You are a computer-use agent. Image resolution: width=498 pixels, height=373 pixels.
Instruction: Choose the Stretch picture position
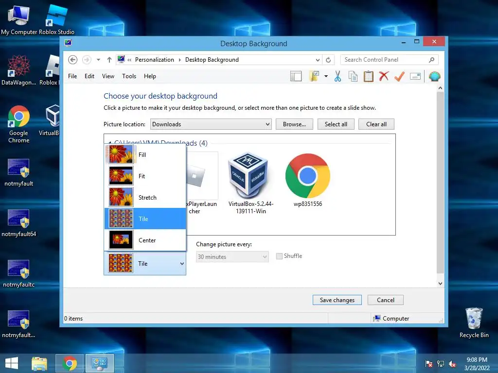tap(145, 197)
